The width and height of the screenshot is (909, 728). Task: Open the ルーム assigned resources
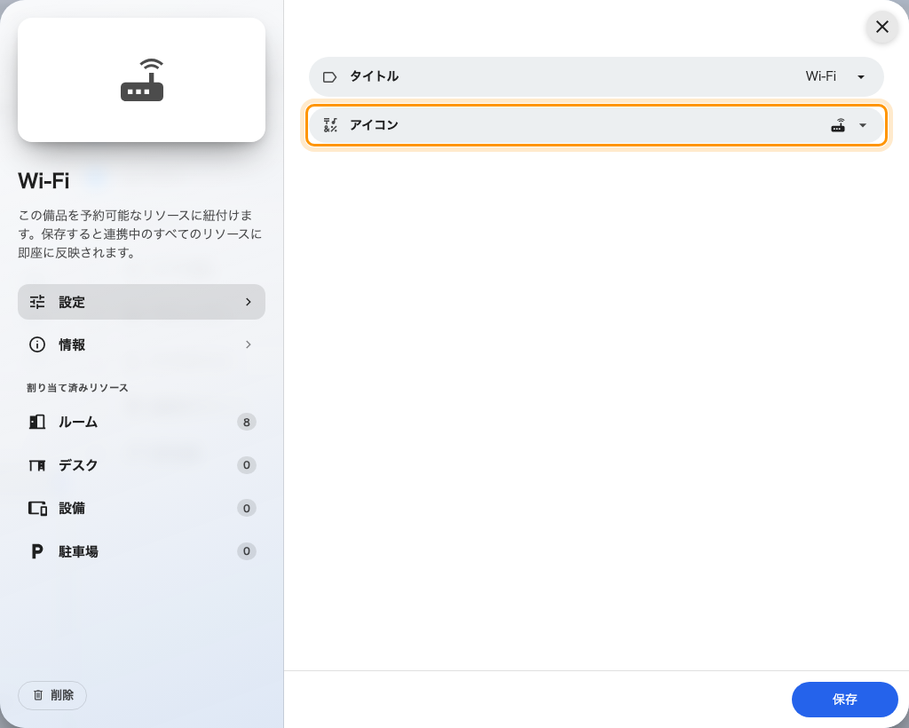pos(141,422)
